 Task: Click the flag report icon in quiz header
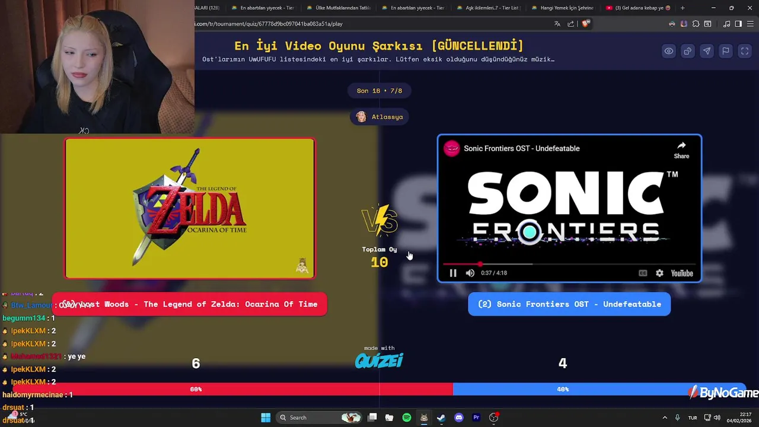(x=726, y=51)
